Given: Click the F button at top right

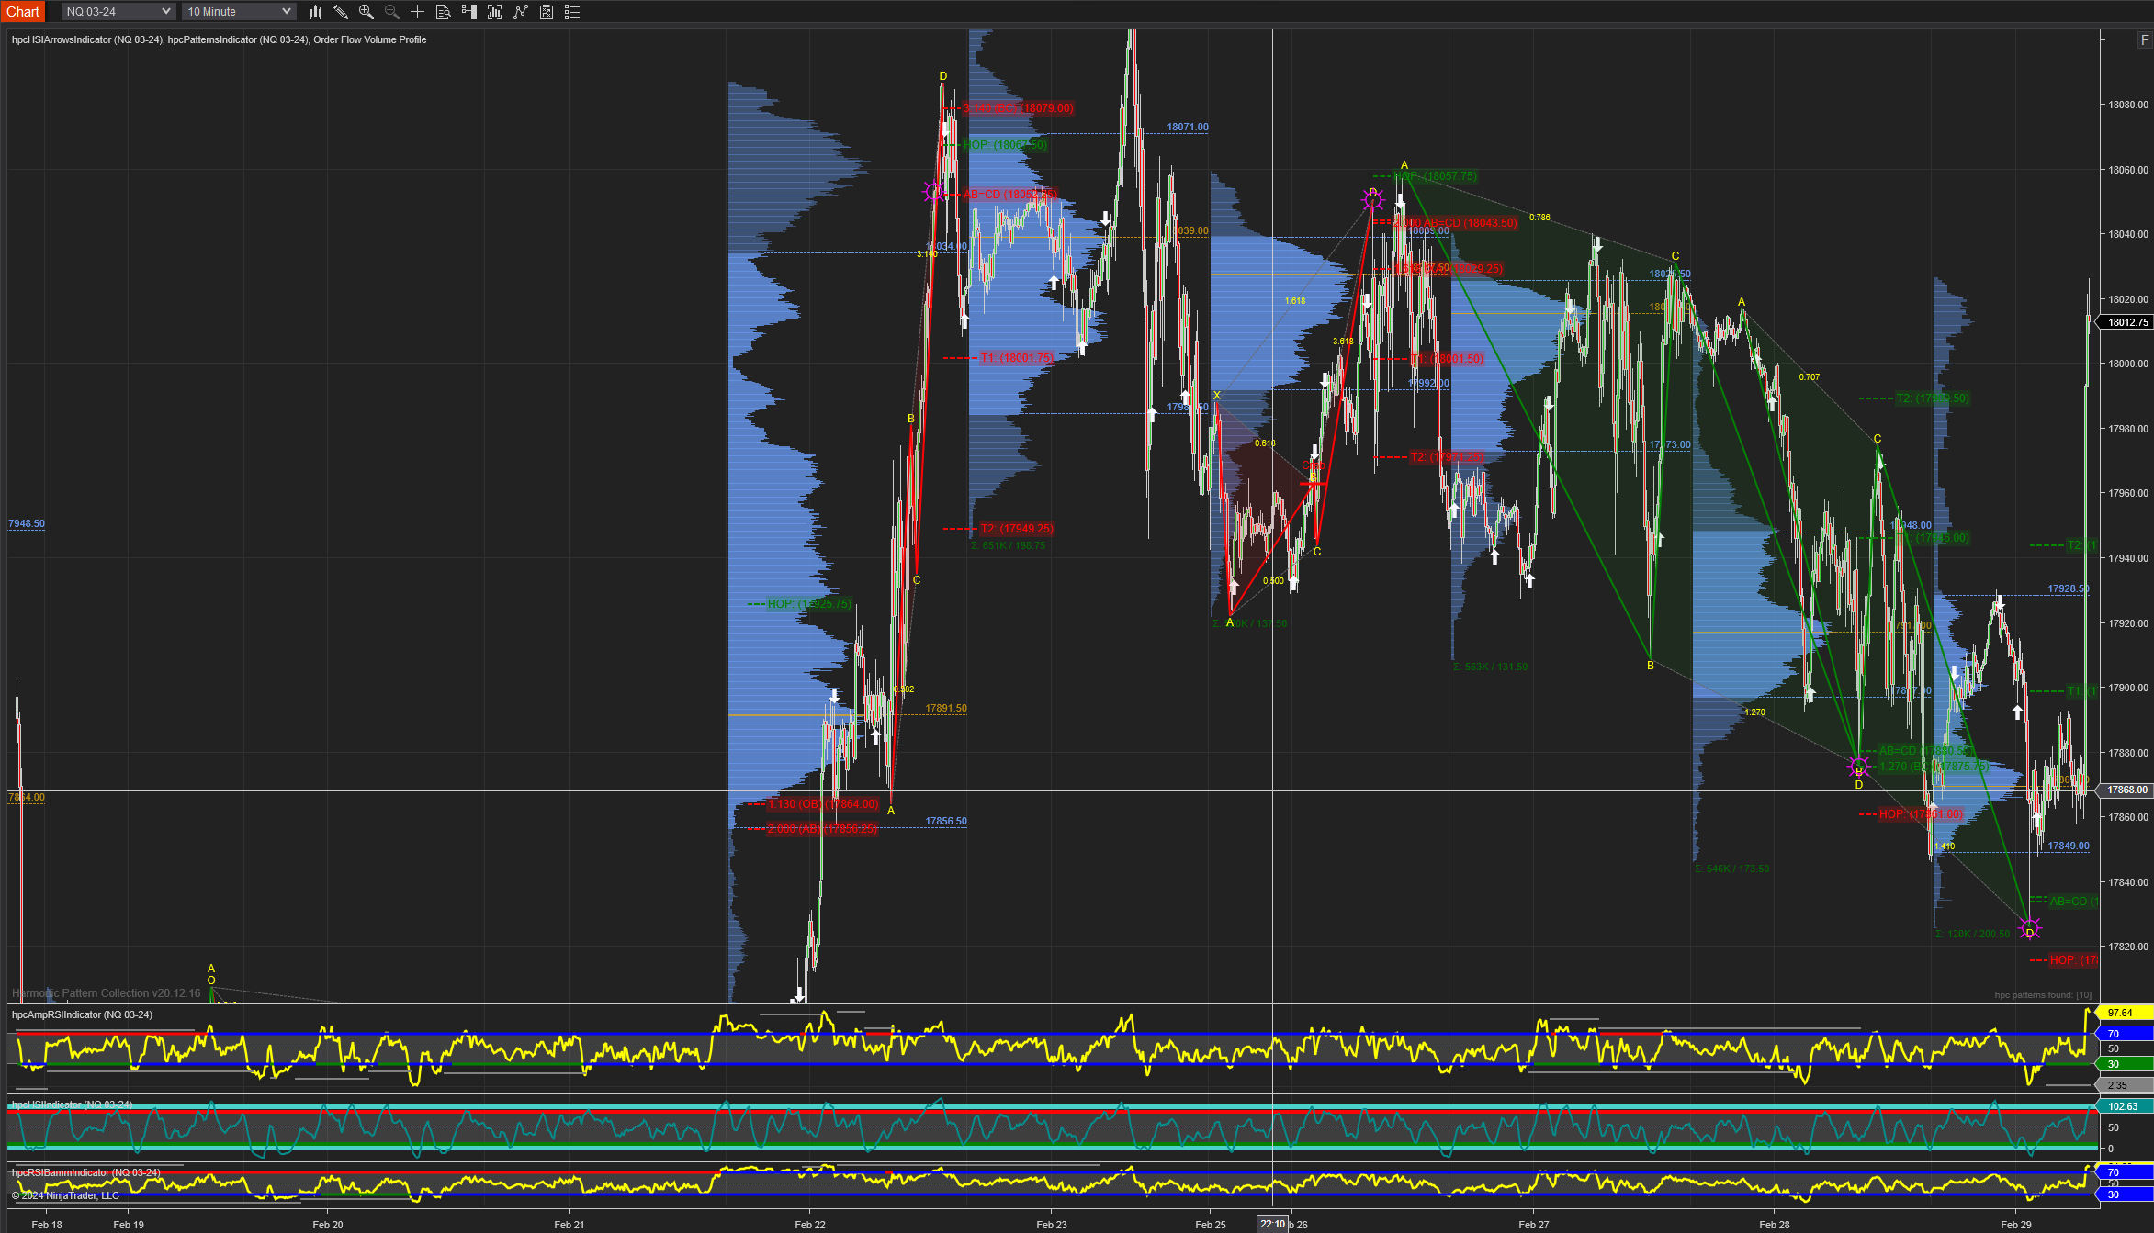Looking at the screenshot, I should [x=2145, y=39].
